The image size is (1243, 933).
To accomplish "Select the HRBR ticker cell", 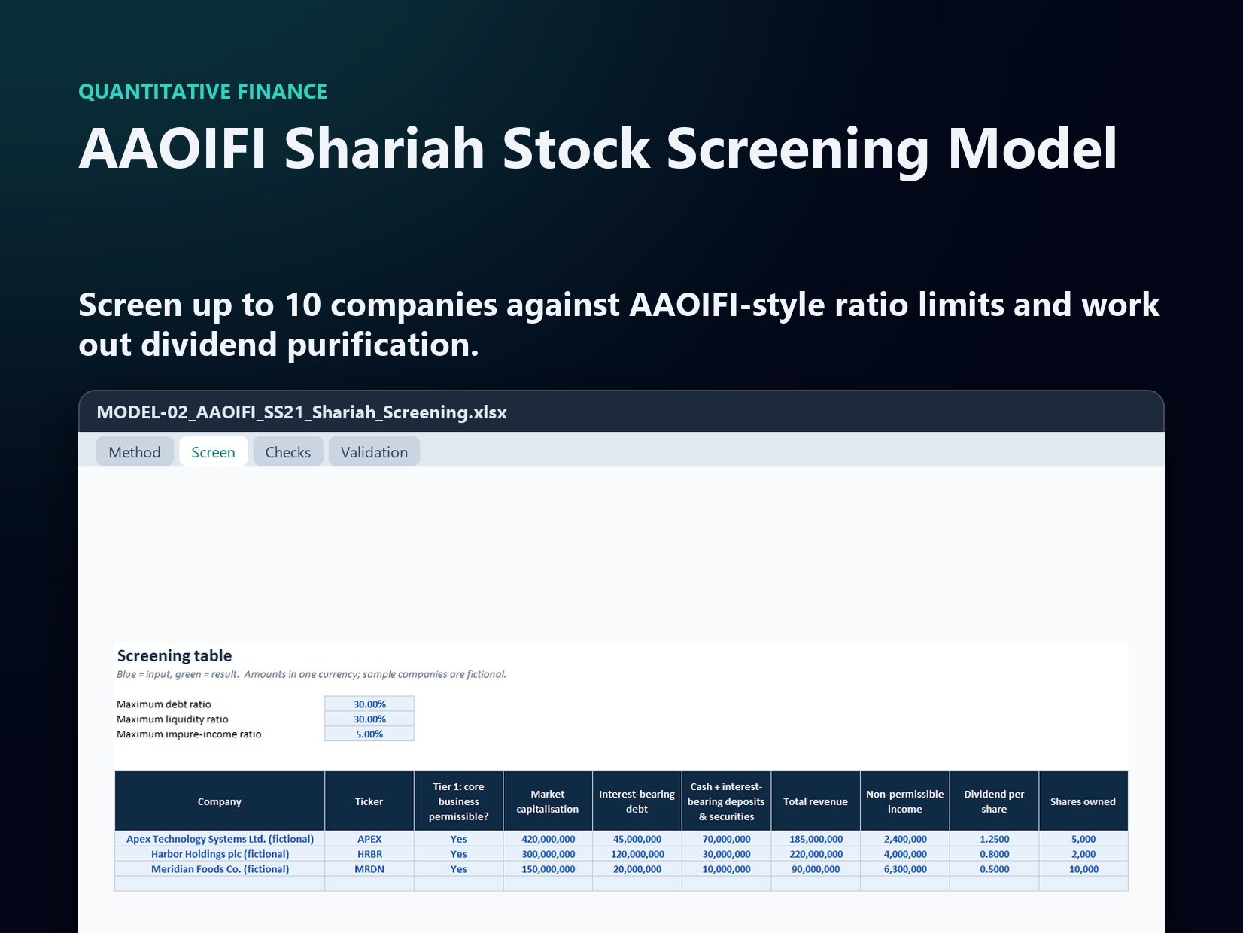I will point(369,854).
